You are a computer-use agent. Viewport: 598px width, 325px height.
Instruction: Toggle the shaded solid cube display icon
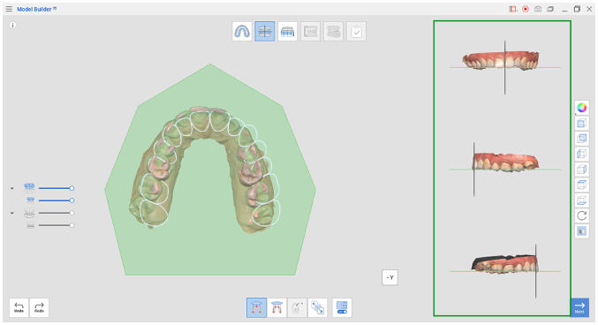581,231
